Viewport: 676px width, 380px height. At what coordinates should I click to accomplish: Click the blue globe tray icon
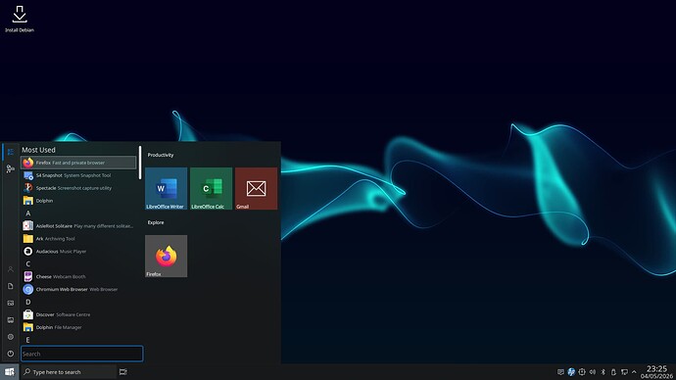click(571, 372)
